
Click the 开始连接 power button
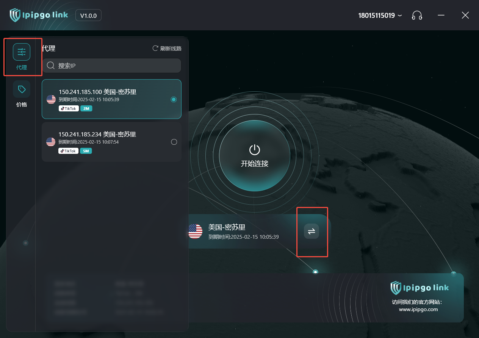[255, 156]
